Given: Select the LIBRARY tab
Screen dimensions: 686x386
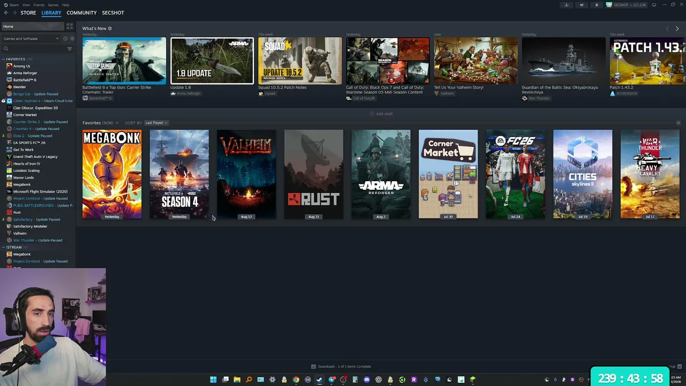Looking at the screenshot, I should tap(51, 13).
